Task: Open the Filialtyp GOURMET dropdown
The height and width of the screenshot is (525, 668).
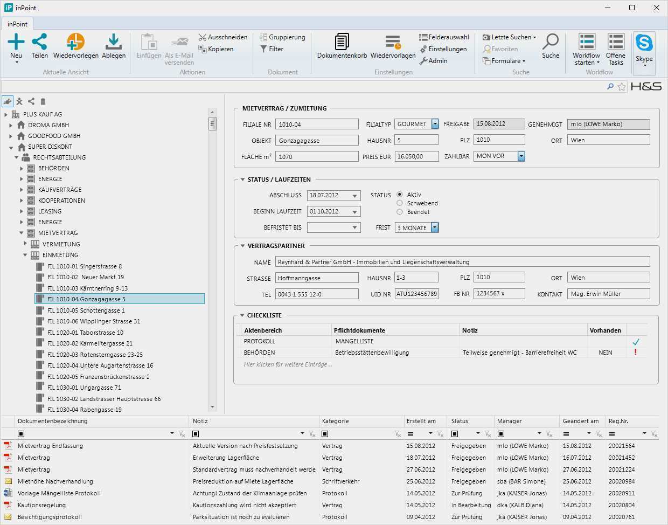Action: [x=435, y=124]
